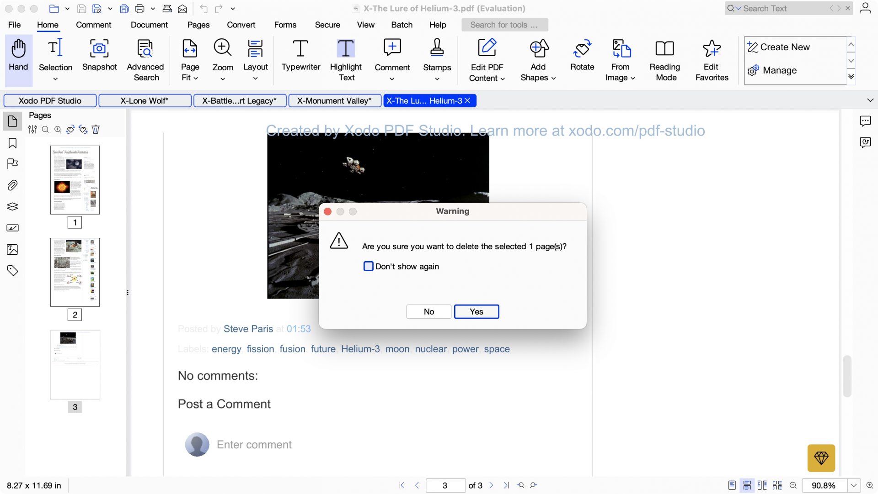The image size is (878, 494).
Task: Activate the Typewriter tool
Action: coord(300,55)
